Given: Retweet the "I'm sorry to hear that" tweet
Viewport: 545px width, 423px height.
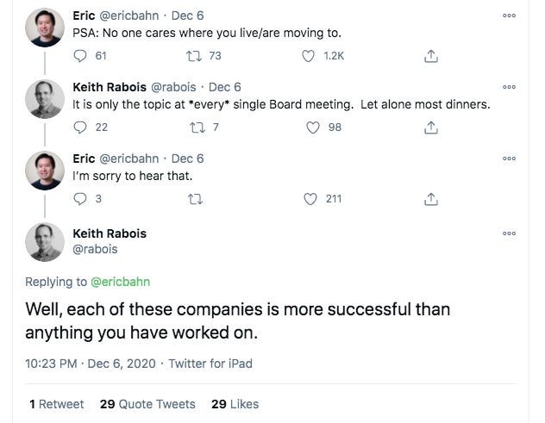Looking at the screenshot, I should (x=196, y=199).
